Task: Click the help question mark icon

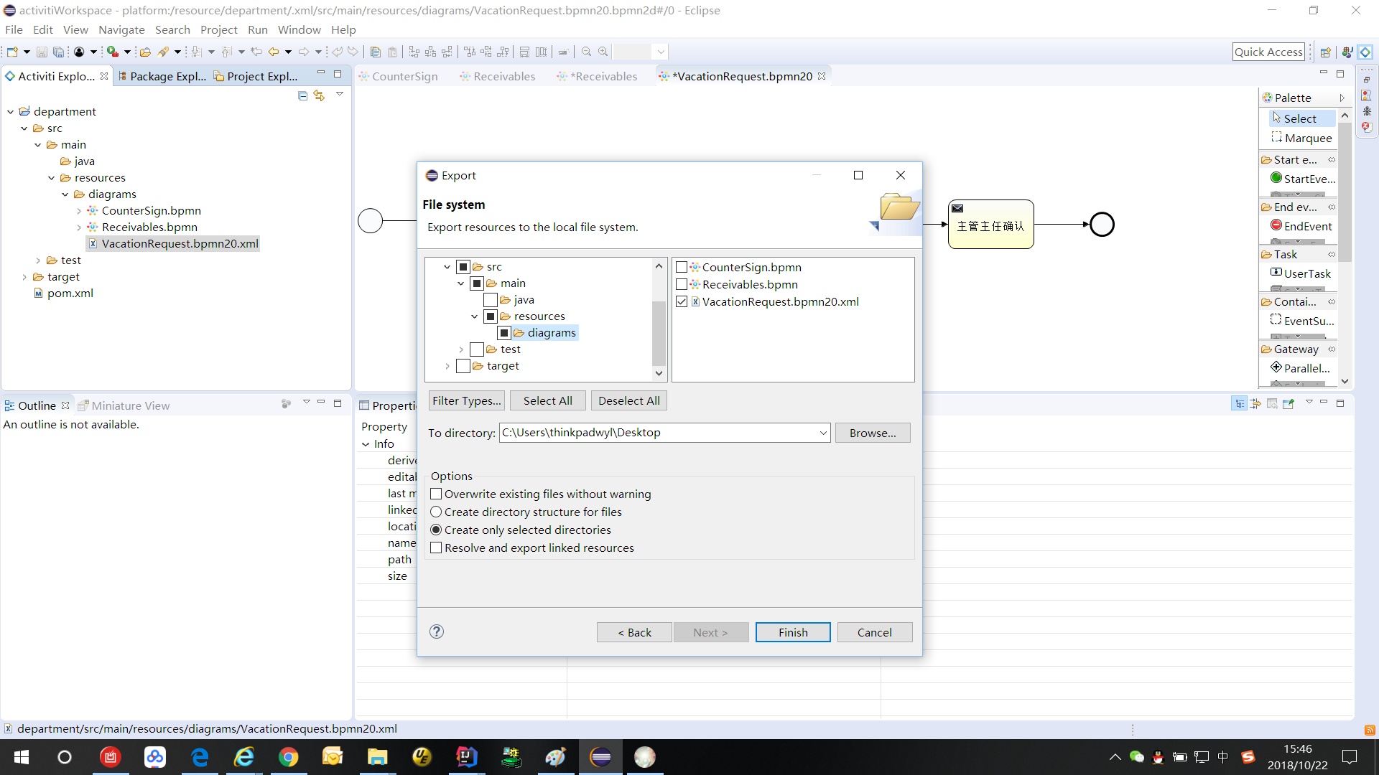Action: pyautogui.click(x=437, y=631)
